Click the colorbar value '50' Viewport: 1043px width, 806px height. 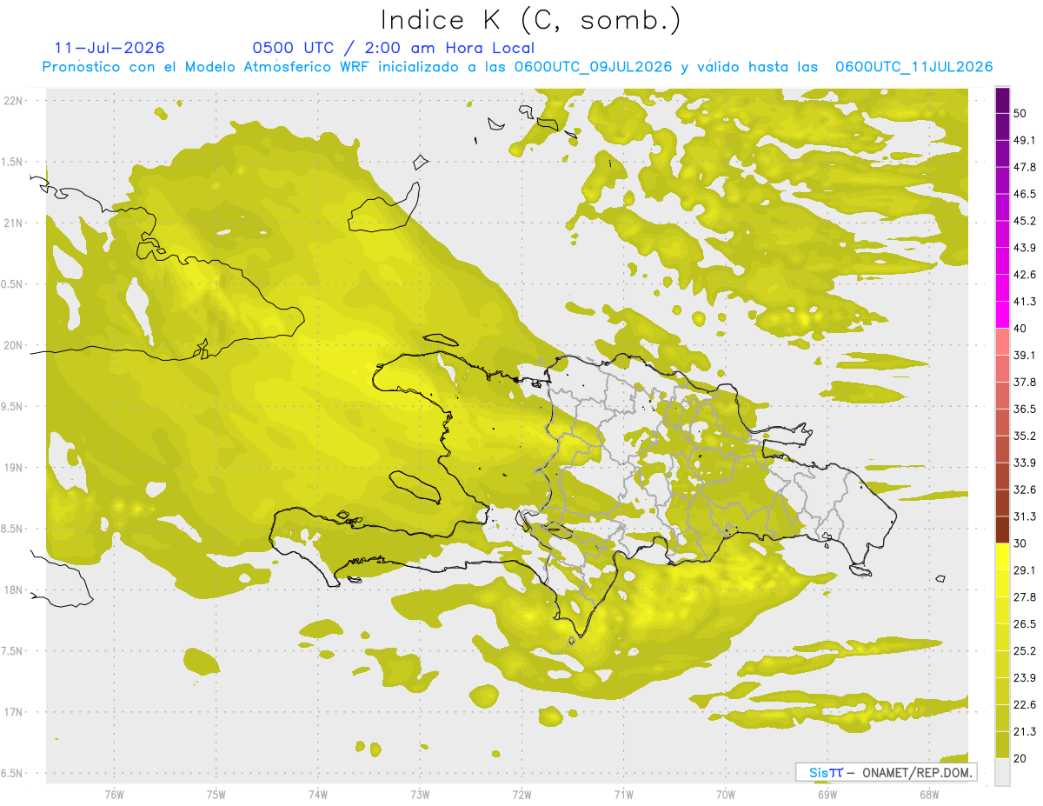(1020, 113)
